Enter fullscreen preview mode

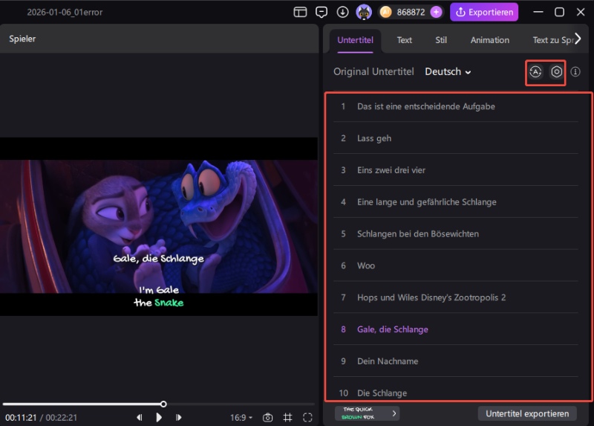(x=307, y=418)
